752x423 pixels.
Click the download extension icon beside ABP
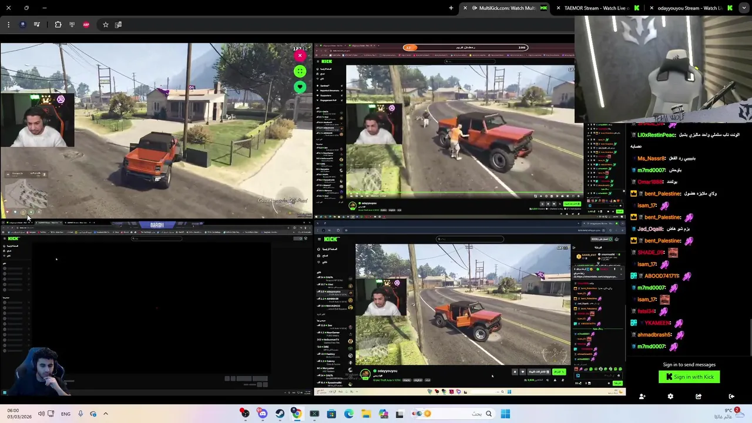pos(72,25)
